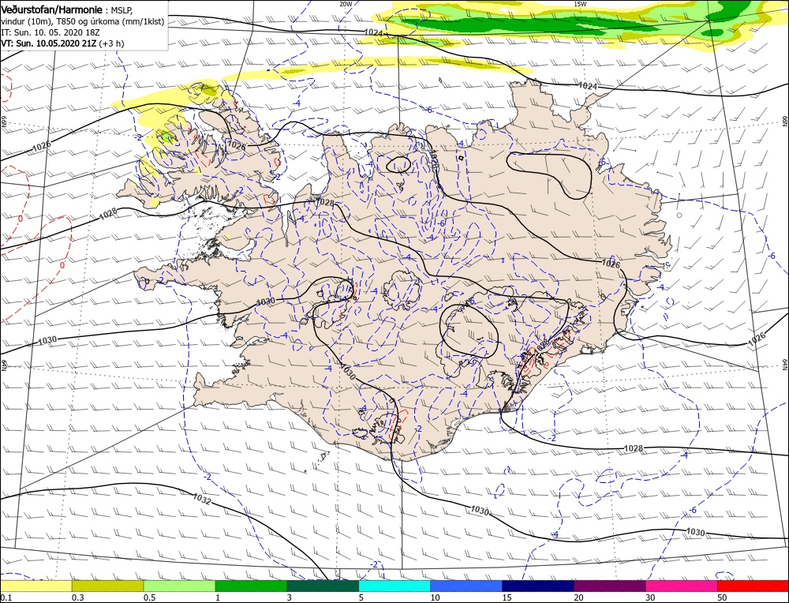Click the legend value '15'

coord(507,597)
